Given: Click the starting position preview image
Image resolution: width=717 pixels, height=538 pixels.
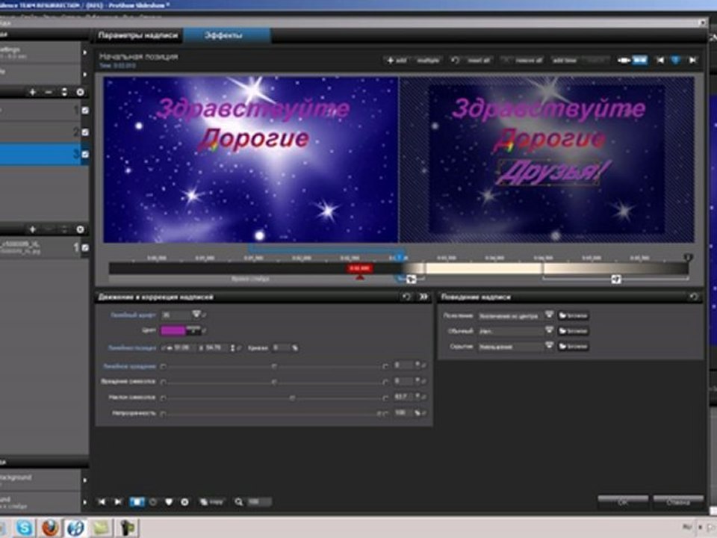Looking at the screenshot, I should (251, 159).
